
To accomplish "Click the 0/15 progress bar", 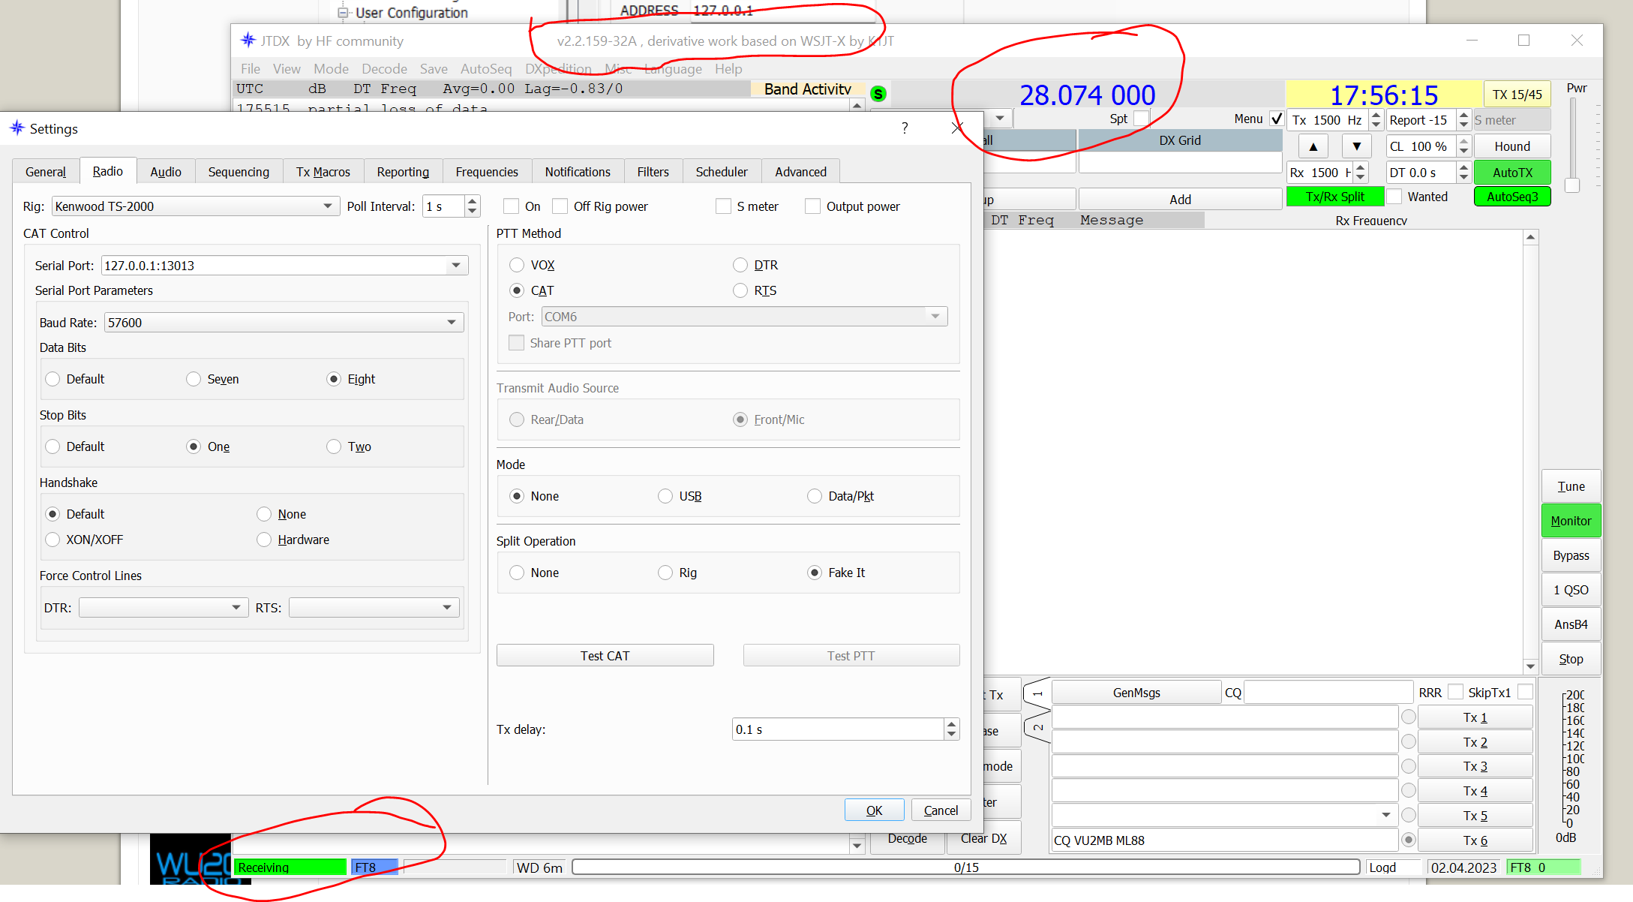I will point(966,867).
